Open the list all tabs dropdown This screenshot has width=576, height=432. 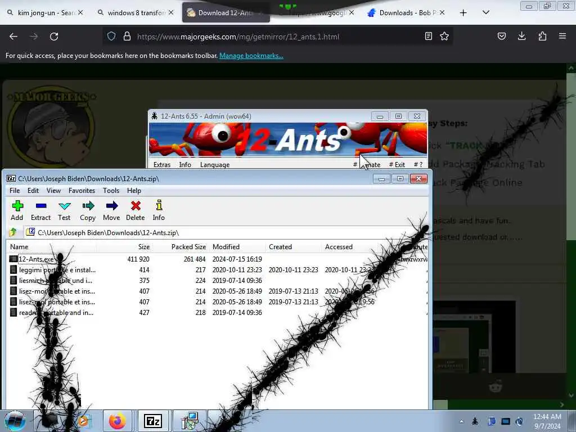(x=485, y=12)
